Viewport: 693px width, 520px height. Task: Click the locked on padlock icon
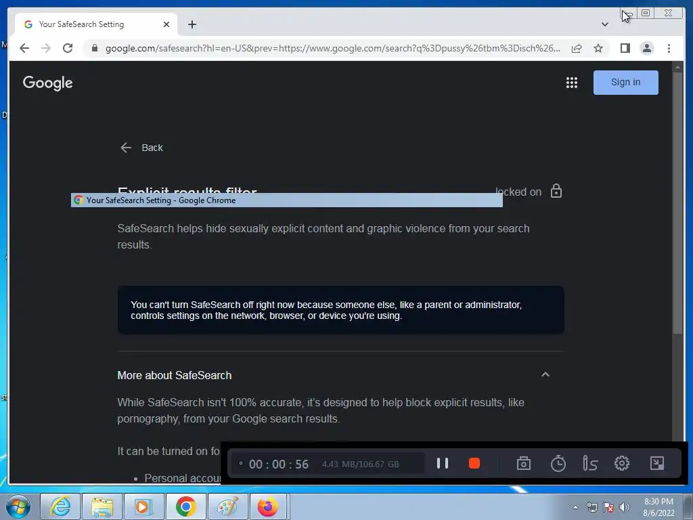556,191
